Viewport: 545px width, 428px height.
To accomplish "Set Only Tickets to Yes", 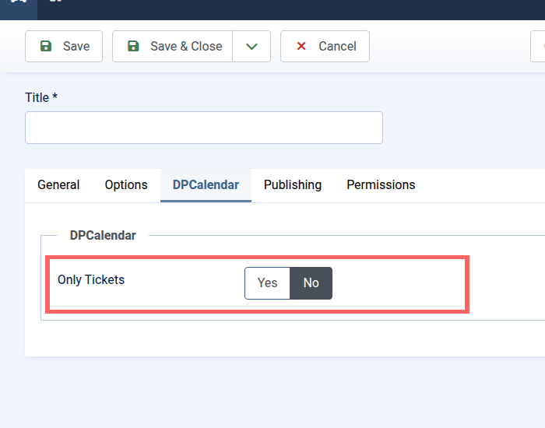I will (x=267, y=283).
